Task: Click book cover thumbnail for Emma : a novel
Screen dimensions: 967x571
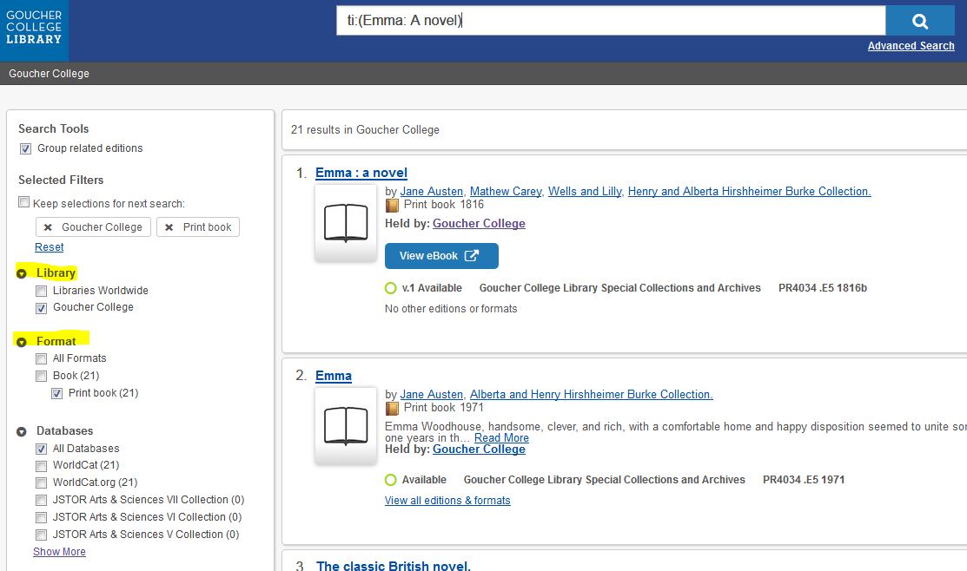Action: (x=346, y=223)
